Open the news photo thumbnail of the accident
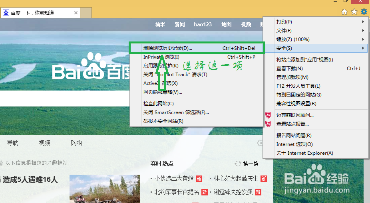The image size is (370, 203). pos(105,189)
